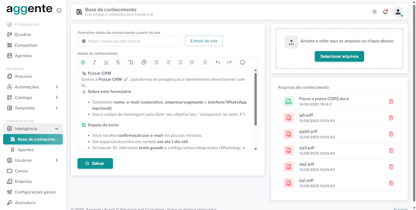
Task: Toggle strikethrough formatting in editor toolbar
Action: pyautogui.click(x=118, y=62)
